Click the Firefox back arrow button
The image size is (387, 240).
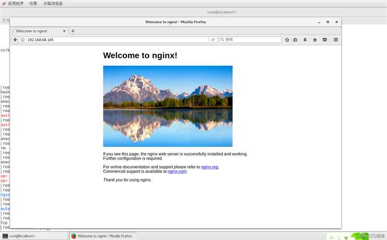coord(16,40)
